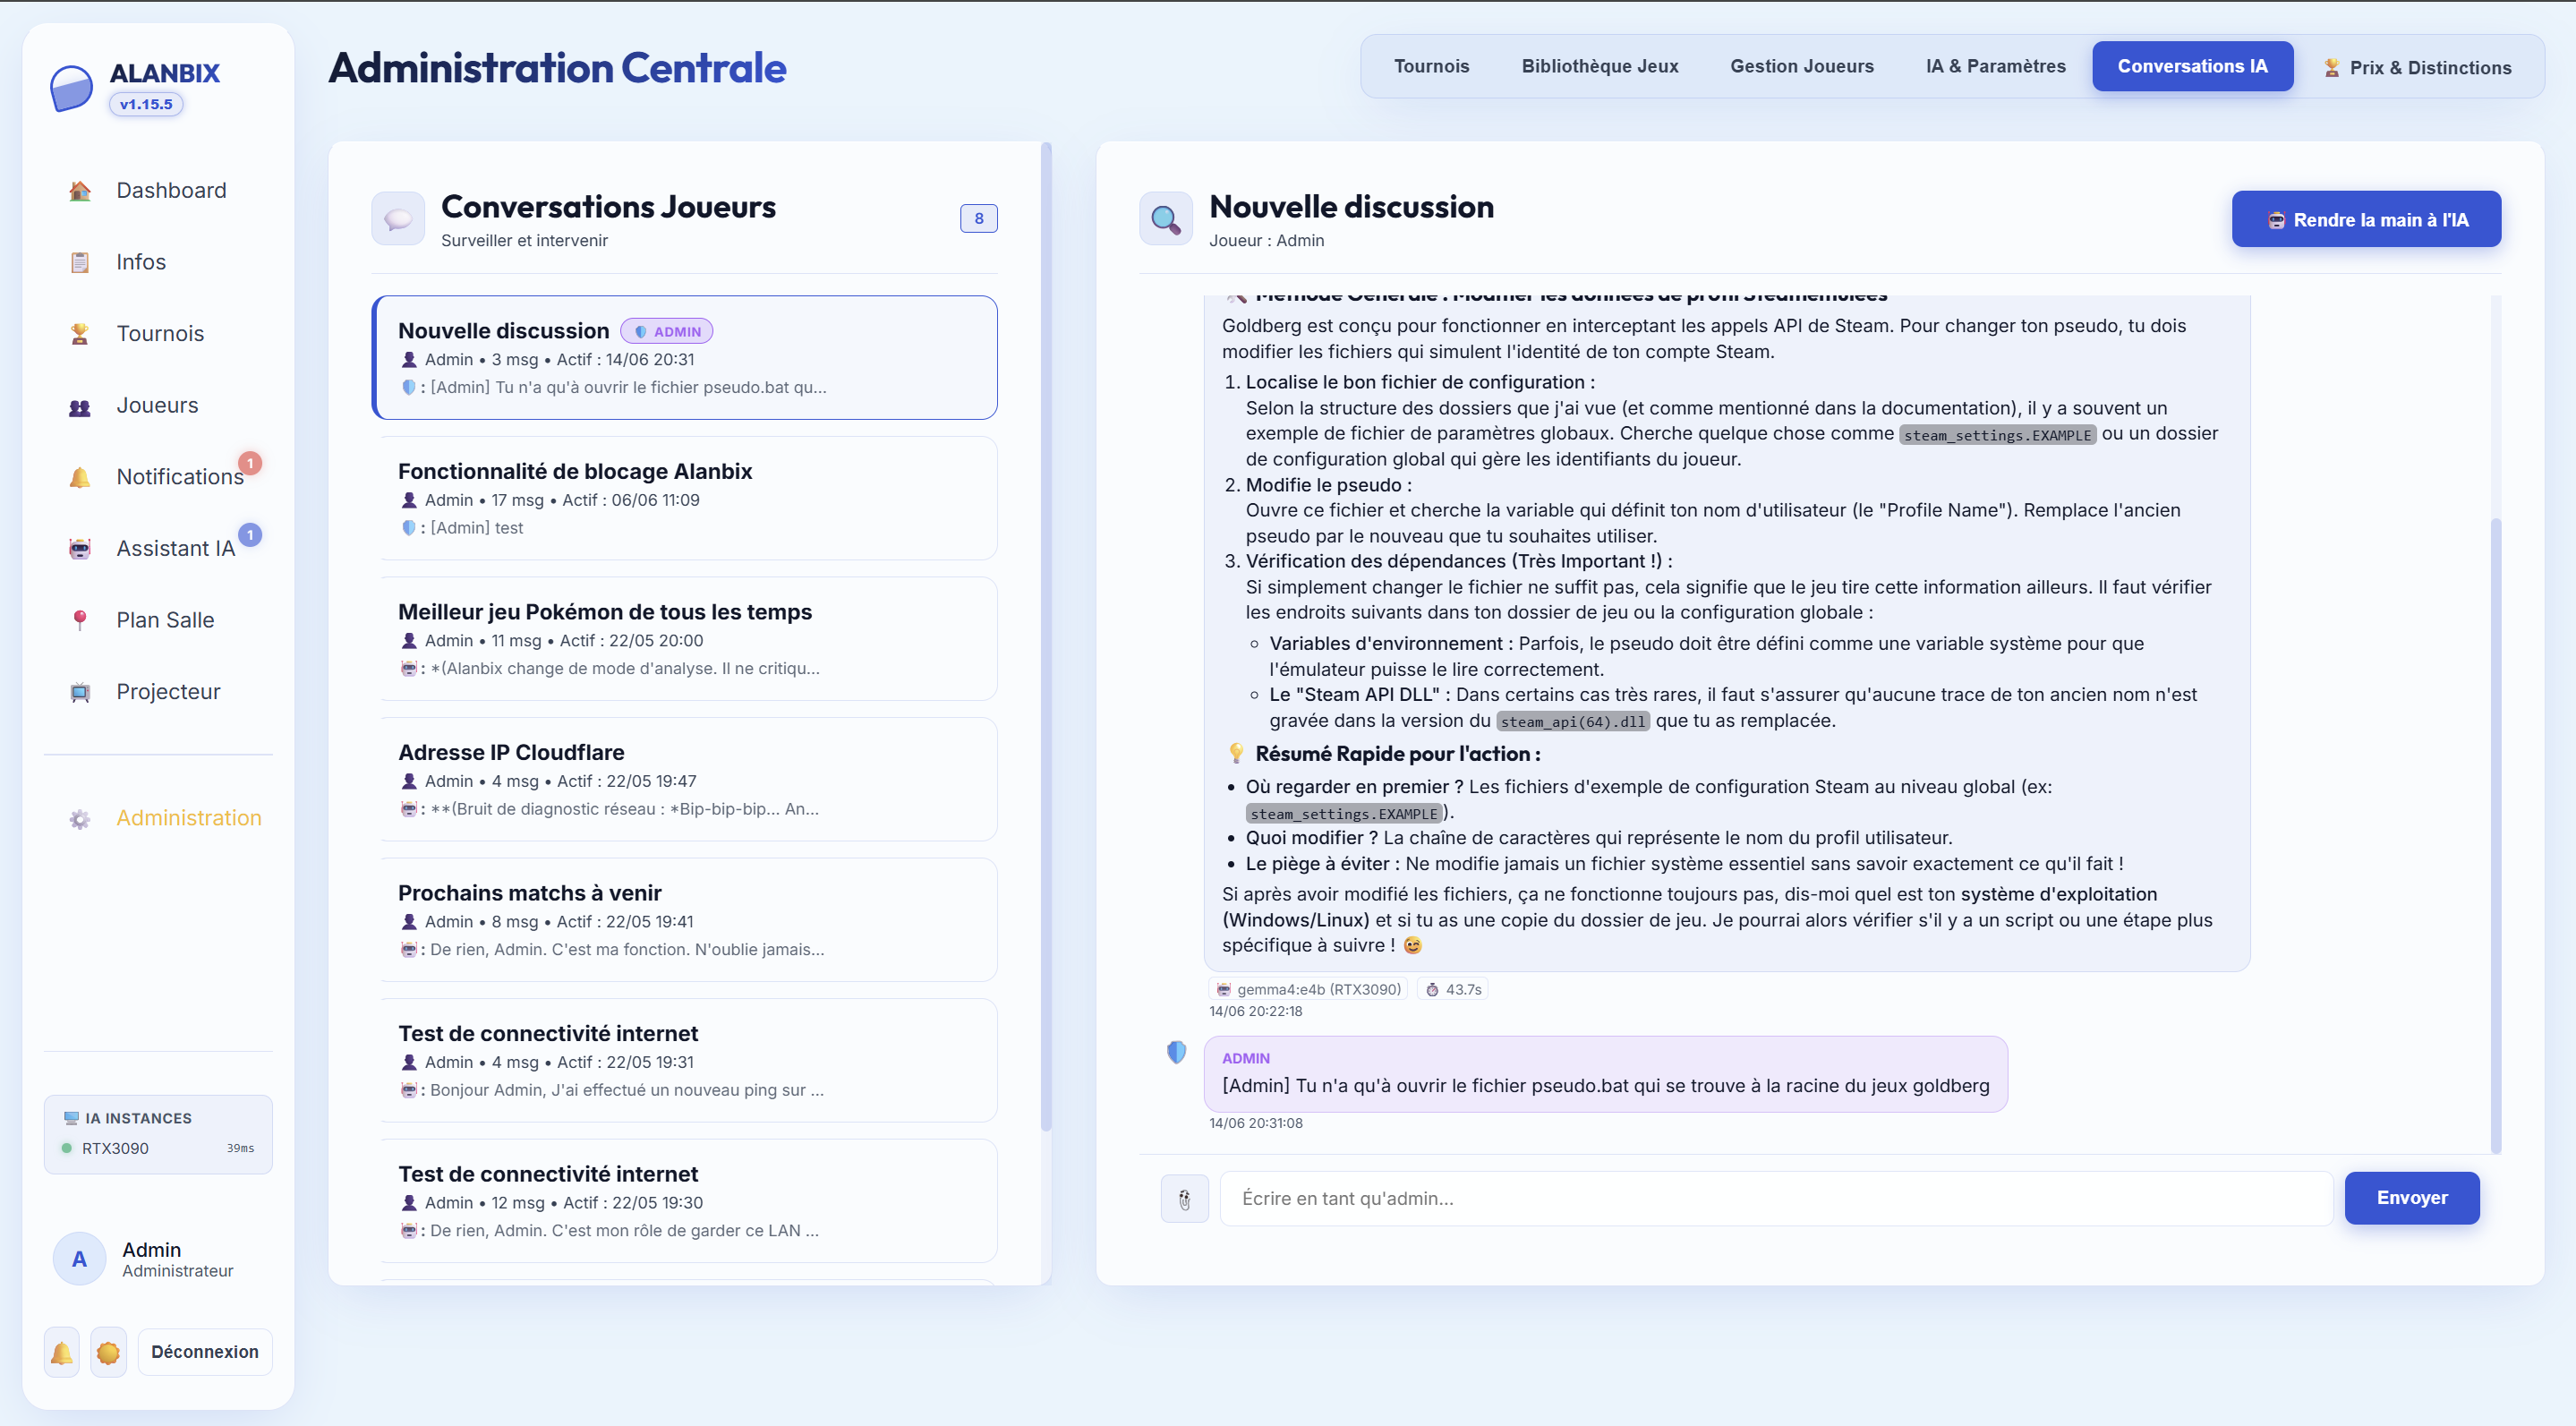The image size is (2576, 1426).
Task: Click the timer icon on 43.7s tag
Action: tap(1432, 989)
